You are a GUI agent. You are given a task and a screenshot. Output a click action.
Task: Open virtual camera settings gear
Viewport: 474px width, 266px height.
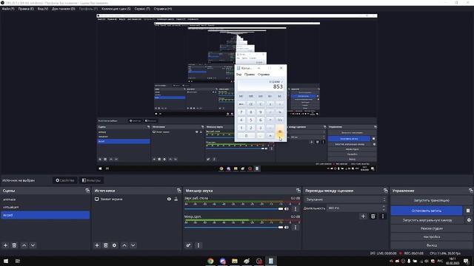[x=469, y=220]
